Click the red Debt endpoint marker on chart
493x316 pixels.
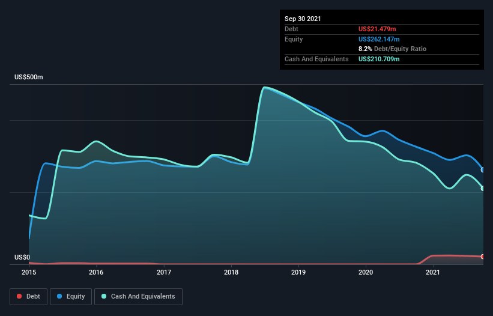(483, 257)
